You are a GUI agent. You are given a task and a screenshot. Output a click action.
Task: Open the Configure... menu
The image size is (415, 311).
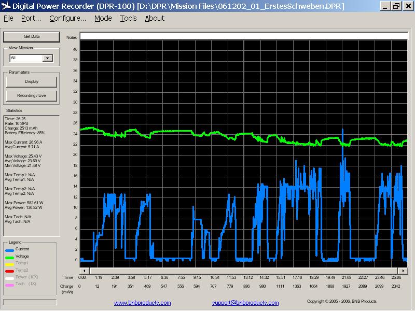[68, 18]
